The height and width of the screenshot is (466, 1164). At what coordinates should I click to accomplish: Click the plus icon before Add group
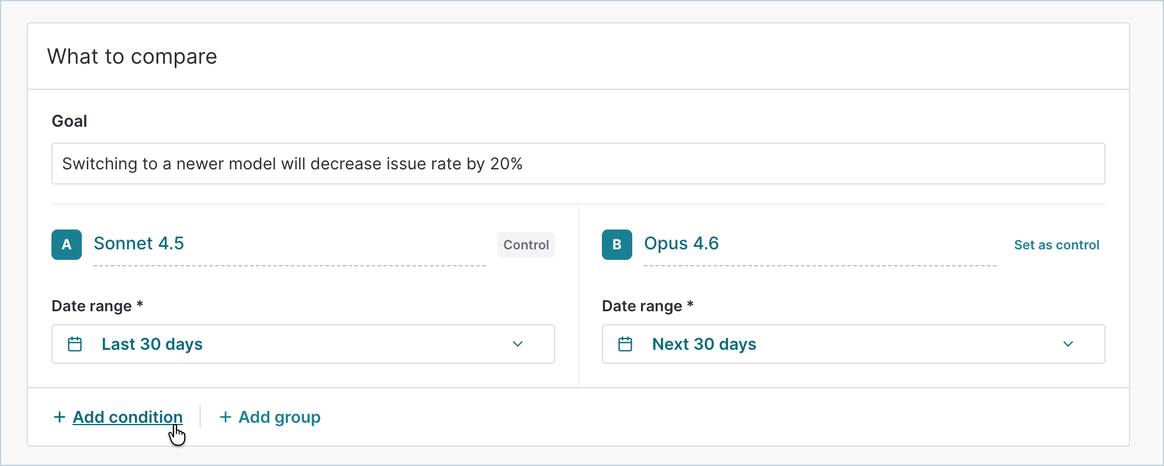[x=225, y=417]
